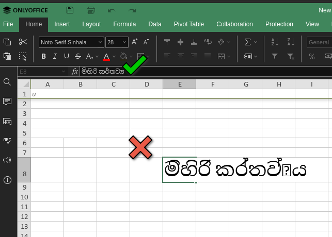Cut the selection with the scissors icon
This screenshot has width=332, height=237.
coord(23,42)
